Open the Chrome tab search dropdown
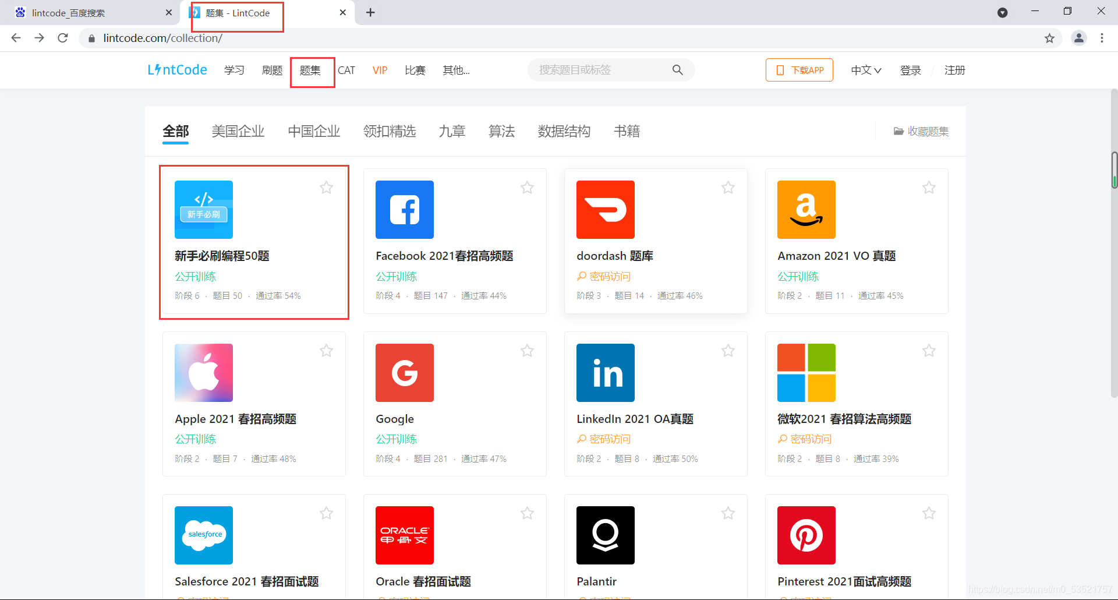1118x600 pixels. point(1002,13)
